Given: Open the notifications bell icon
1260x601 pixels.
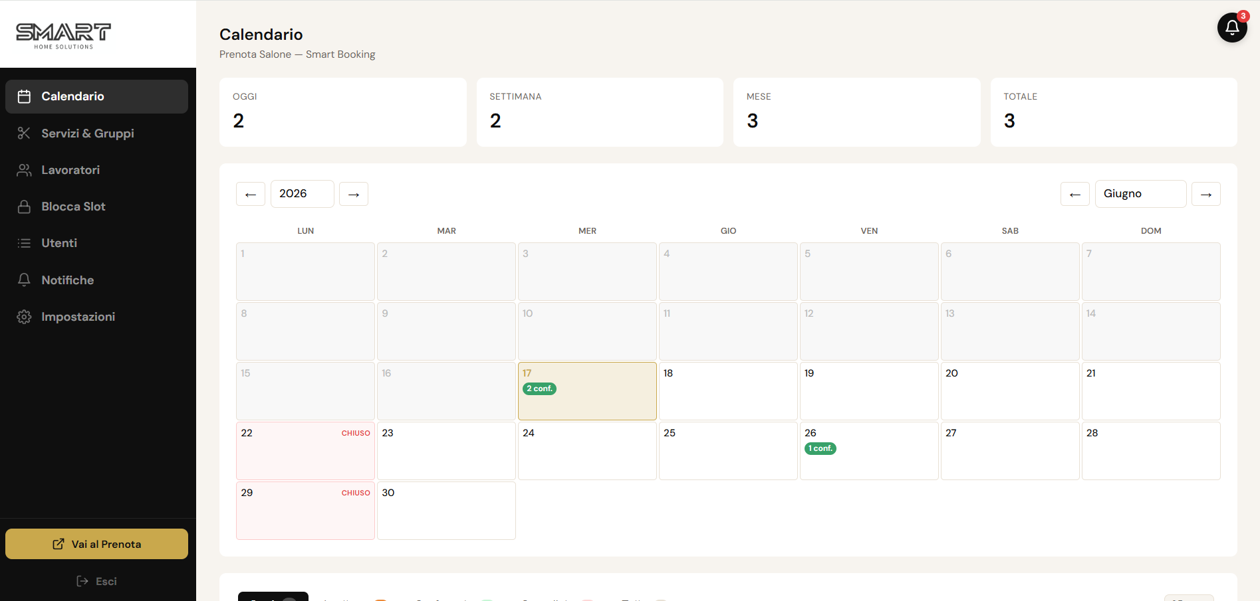Looking at the screenshot, I should point(1232,28).
